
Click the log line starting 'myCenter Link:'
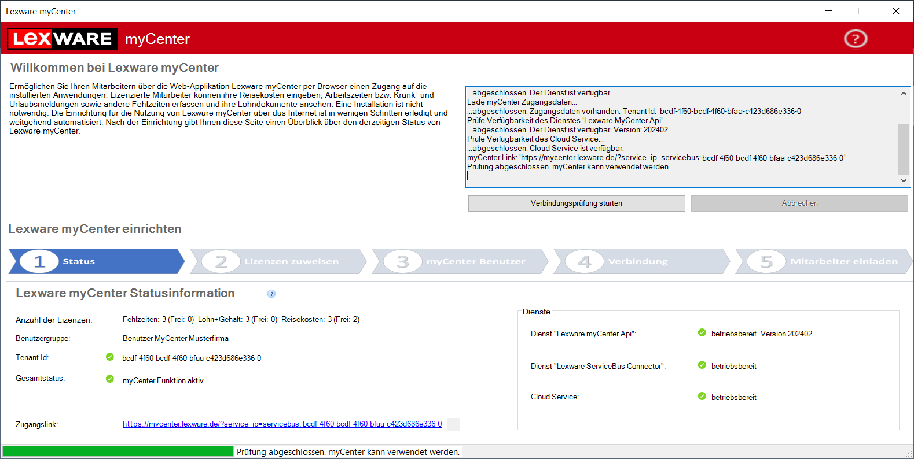click(x=656, y=158)
